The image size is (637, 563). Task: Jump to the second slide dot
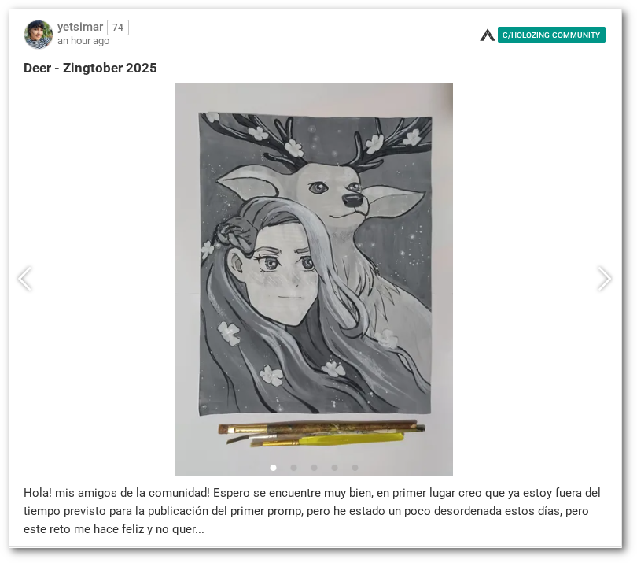pos(293,468)
